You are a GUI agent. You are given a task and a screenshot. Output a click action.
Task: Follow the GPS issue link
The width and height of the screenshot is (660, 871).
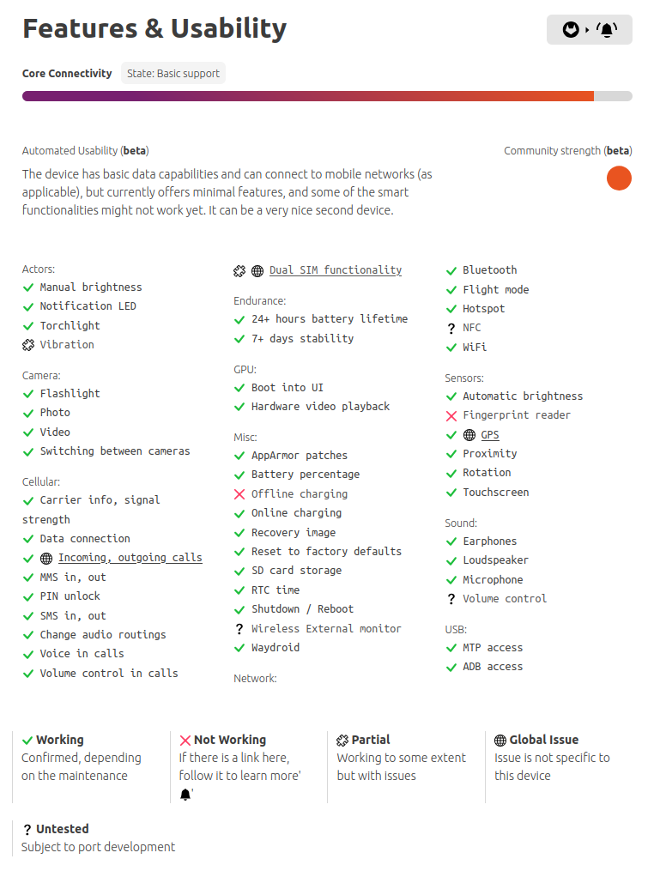point(489,435)
